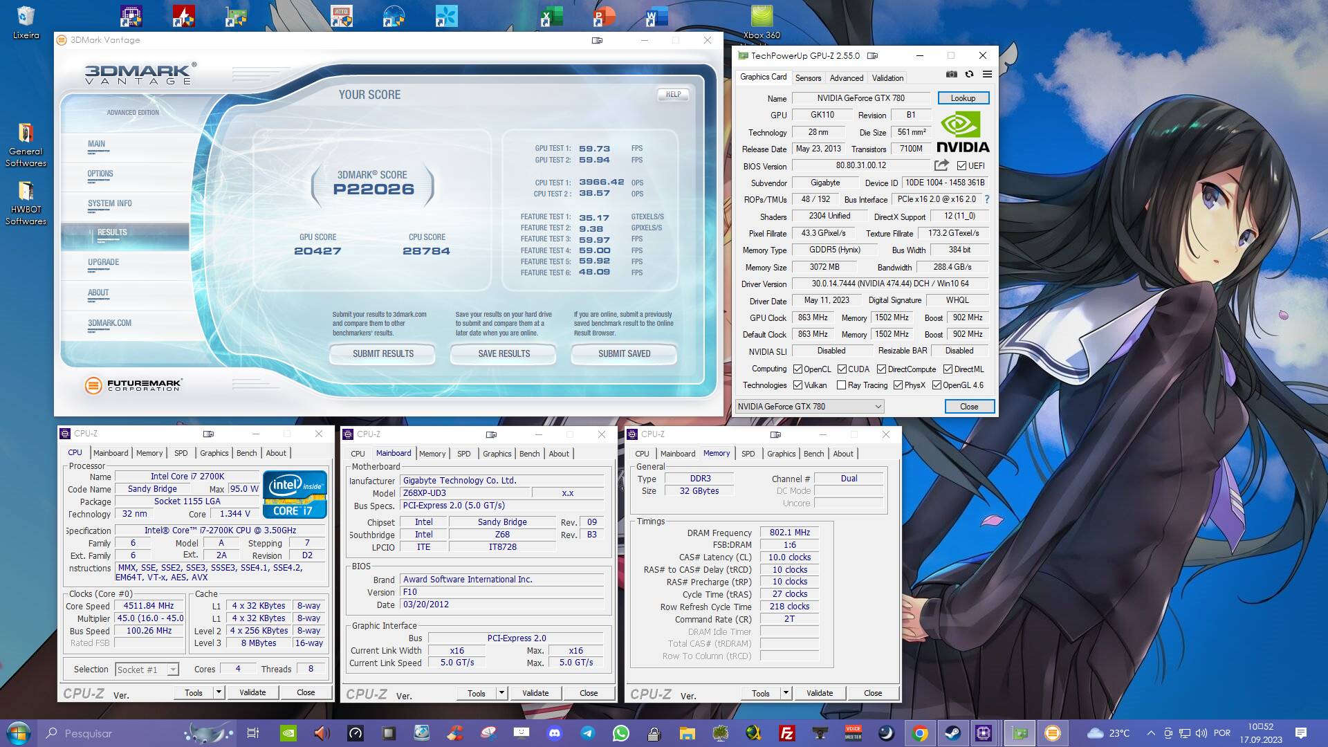Switch to the Sensors tab in GPU-Z
The width and height of the screenshot is (1328, 747).
(808, 78)
